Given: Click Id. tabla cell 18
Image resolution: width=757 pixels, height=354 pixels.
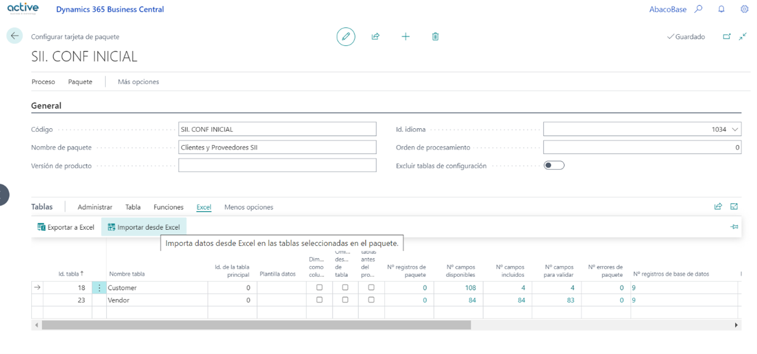Looking at the screenshot, I should [68, 288].
